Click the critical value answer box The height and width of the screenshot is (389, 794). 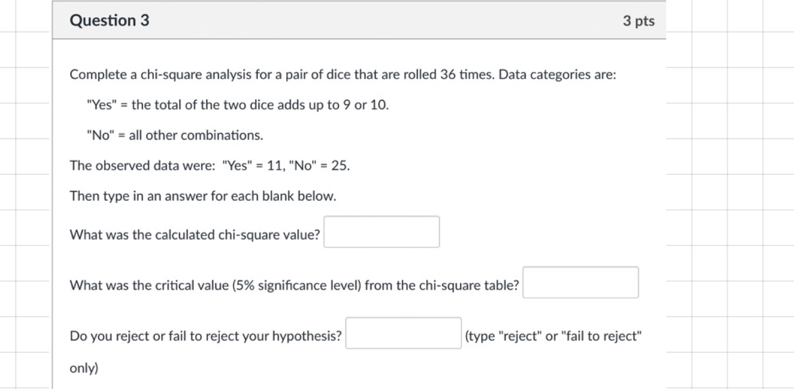point(580,282)
